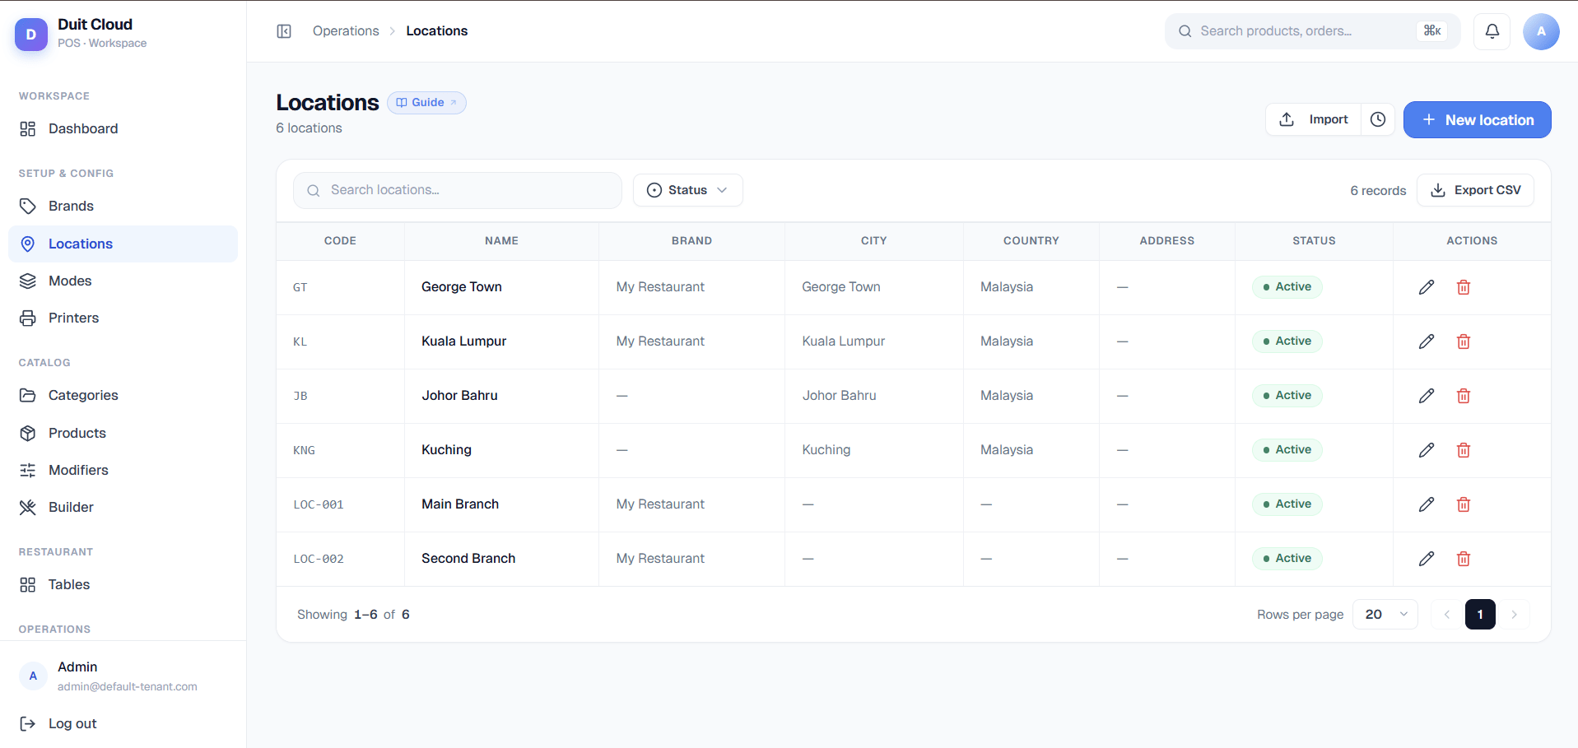Open Modifiers in the sidebar
Image resolution: width=1578 pixels, height=748 pixels.
[123, 470]
